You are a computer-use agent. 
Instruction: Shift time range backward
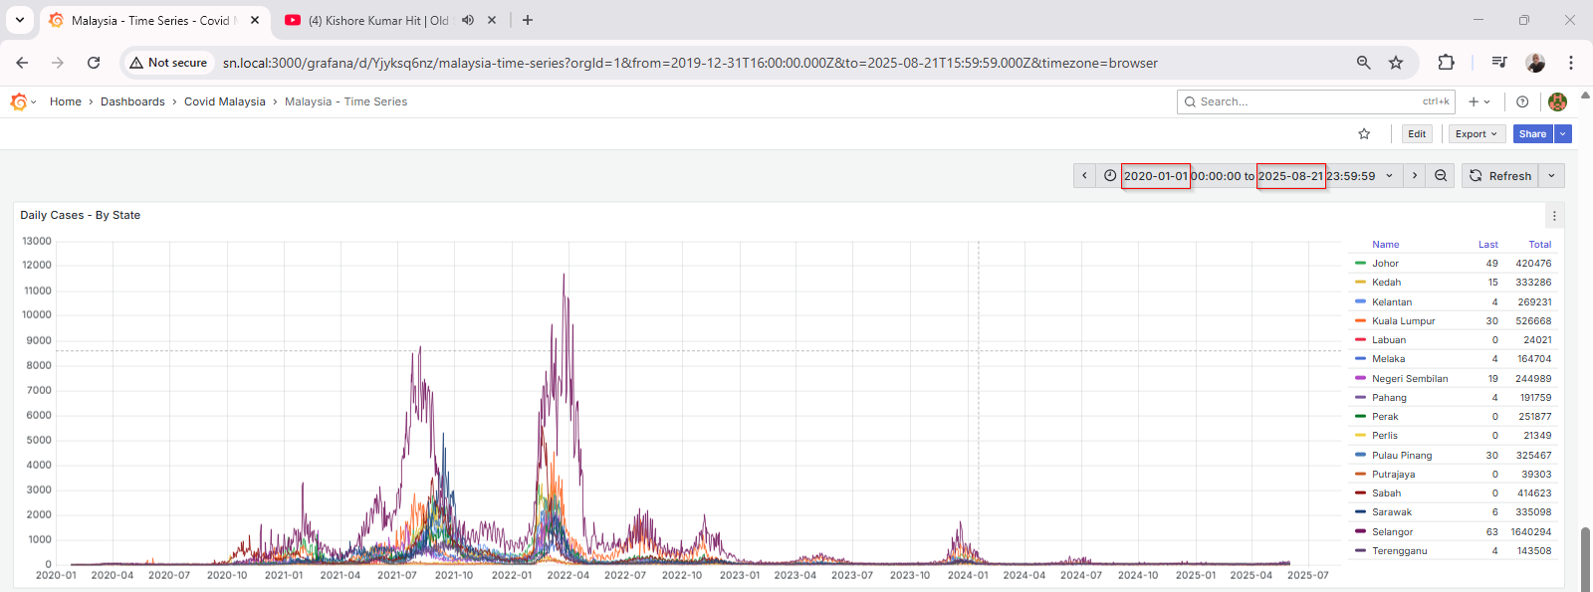point(1084,176)
